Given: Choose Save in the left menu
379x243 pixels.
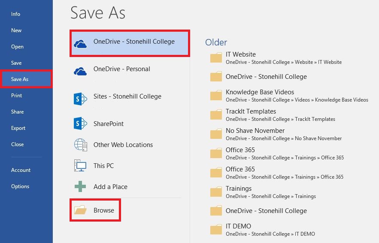Looking at the screenshot, I should click(16, 63).
